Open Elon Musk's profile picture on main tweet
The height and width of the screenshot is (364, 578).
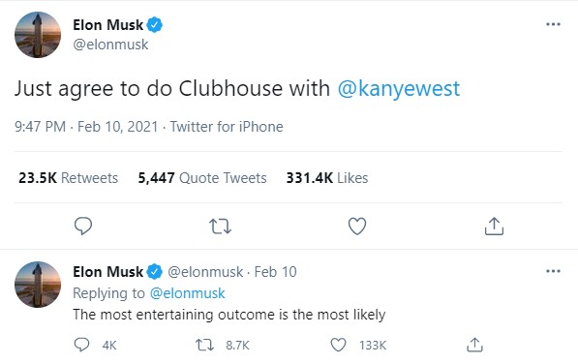click(38, 35)
